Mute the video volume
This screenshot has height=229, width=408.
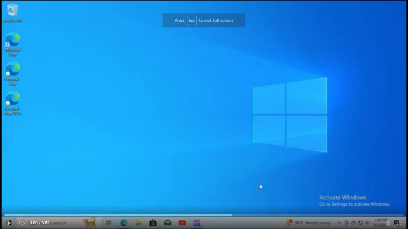(22, 223)
